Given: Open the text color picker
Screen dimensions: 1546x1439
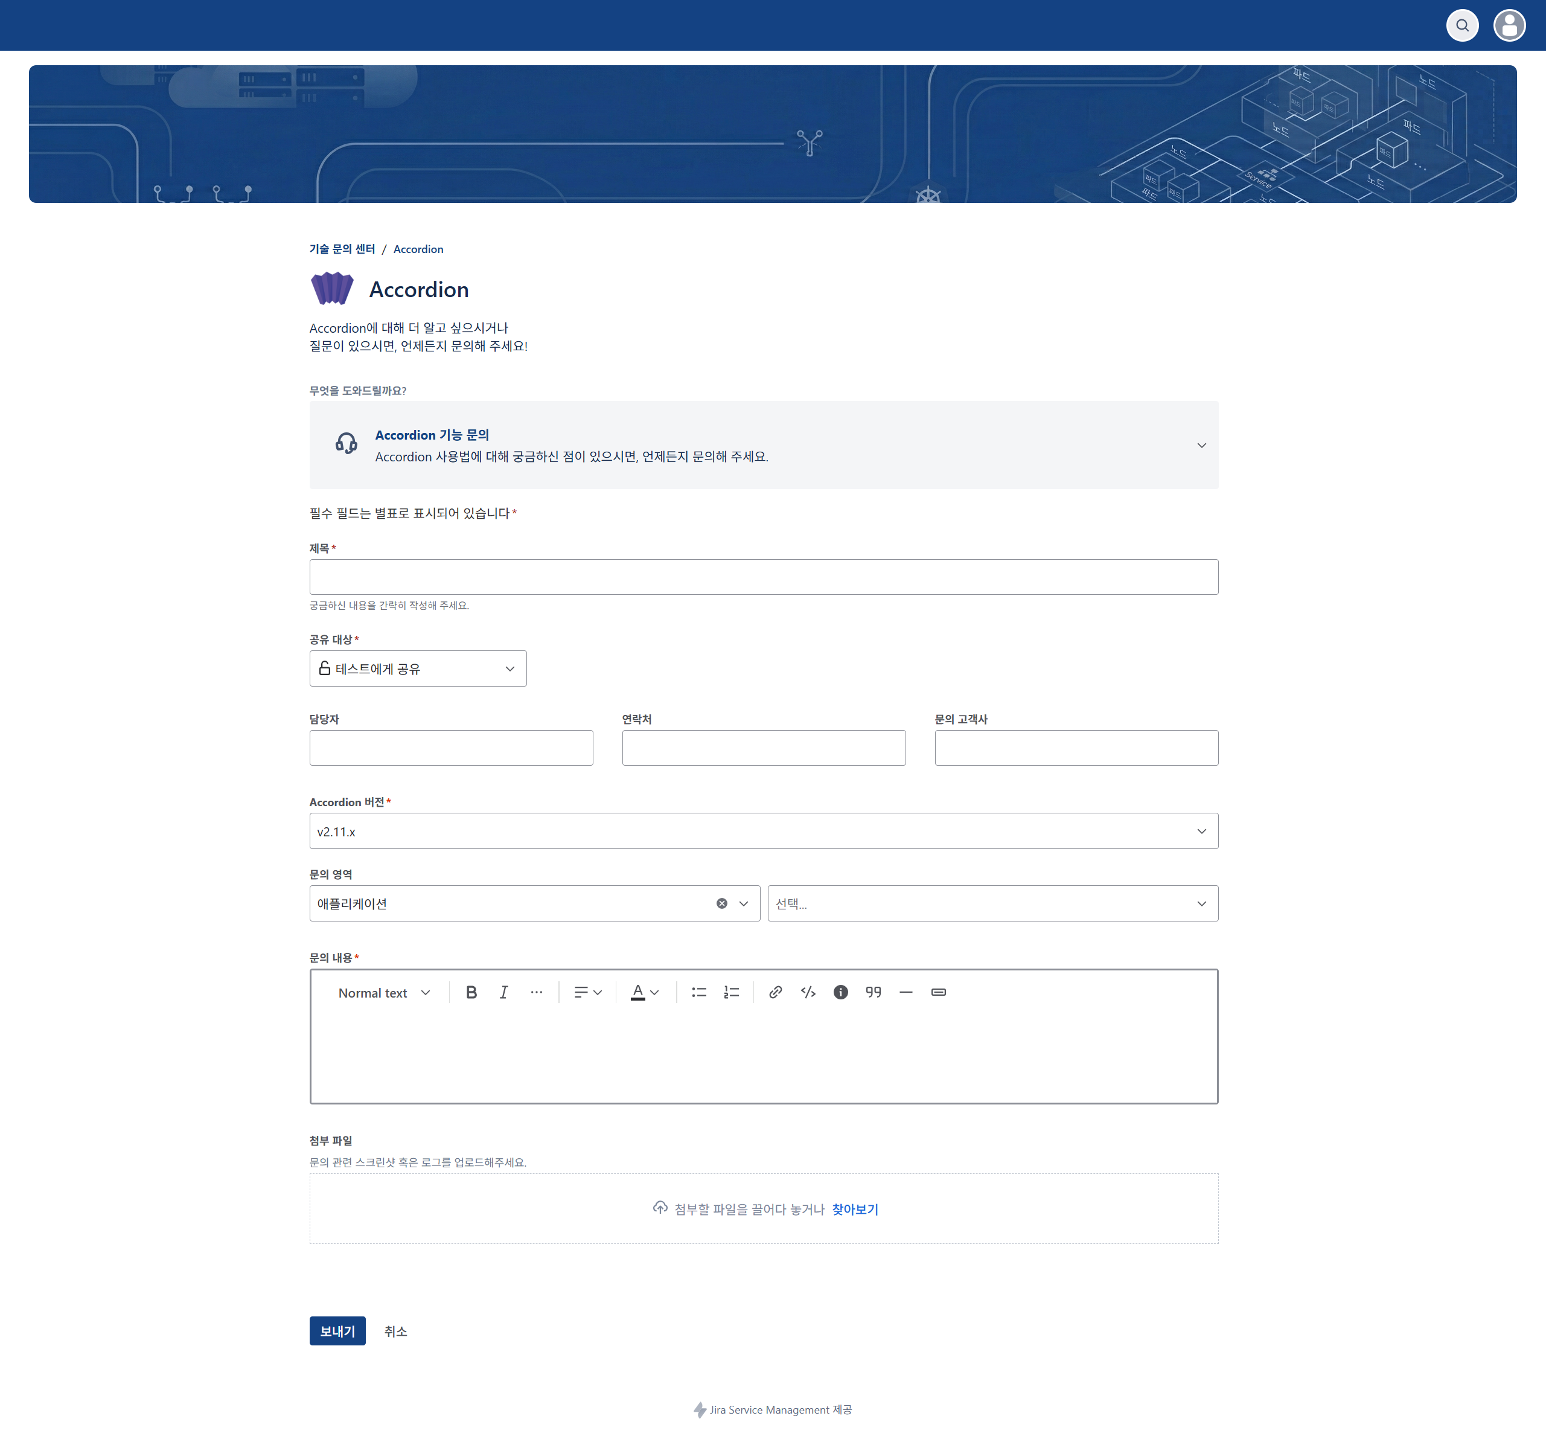Looking at the screenshot, I should click(645, 992).
